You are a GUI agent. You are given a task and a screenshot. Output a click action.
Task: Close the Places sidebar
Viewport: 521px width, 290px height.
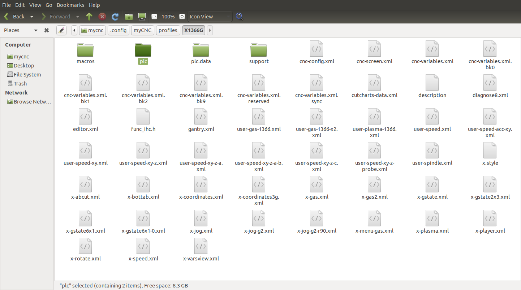[47, 30]
